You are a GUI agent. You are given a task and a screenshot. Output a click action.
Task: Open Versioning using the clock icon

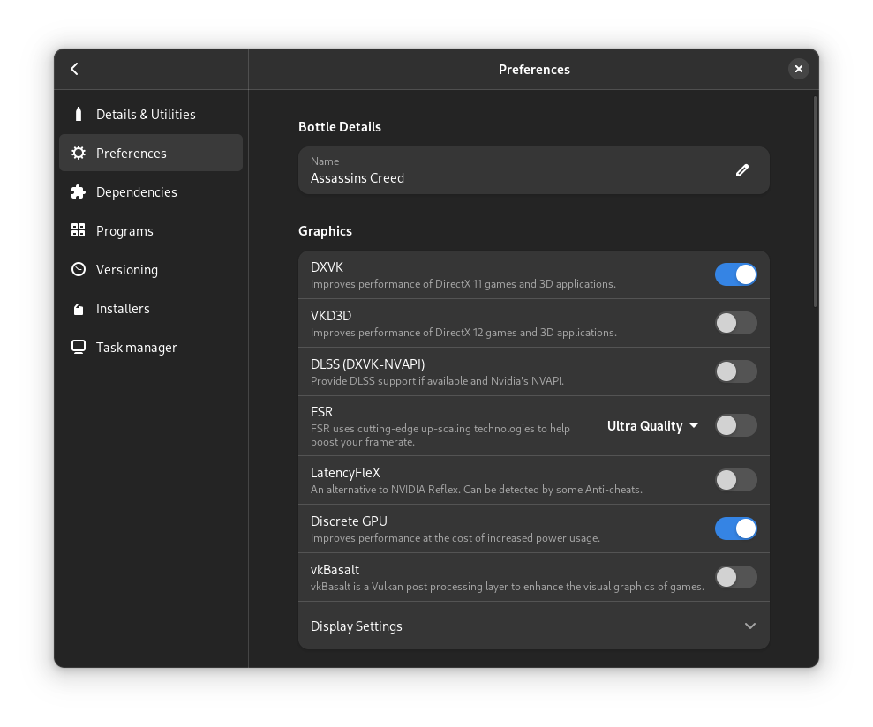(78, 269)
